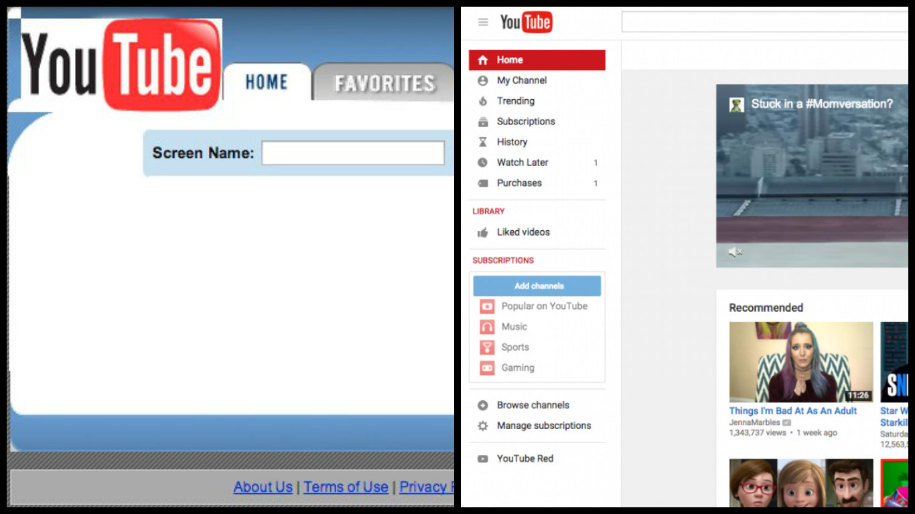
Task: Click the Watch Later clock icon
Action: [483, 163]
